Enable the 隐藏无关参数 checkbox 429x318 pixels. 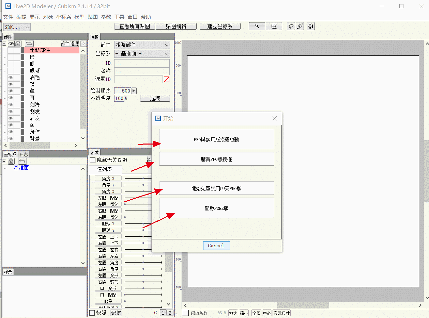click(x=93, y=160)
